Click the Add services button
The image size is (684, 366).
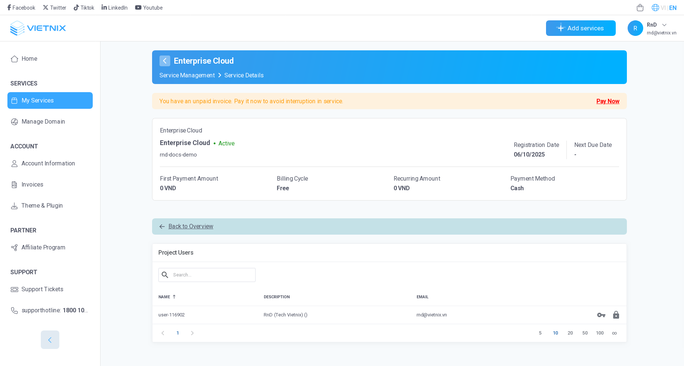pyautogui.click(x=581, y=28)
